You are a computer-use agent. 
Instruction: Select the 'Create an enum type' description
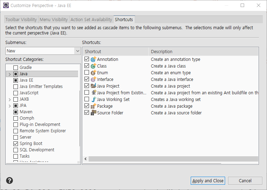(171, 73)
